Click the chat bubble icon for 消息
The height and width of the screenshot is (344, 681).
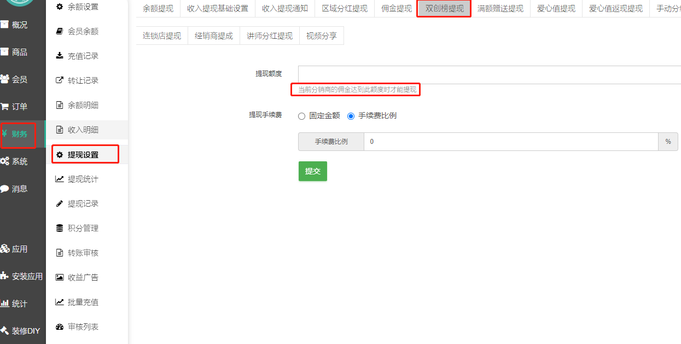click(x=4, y=189)
